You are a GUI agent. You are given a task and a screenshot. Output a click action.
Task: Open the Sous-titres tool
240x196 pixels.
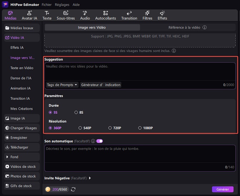coord(66,13)
